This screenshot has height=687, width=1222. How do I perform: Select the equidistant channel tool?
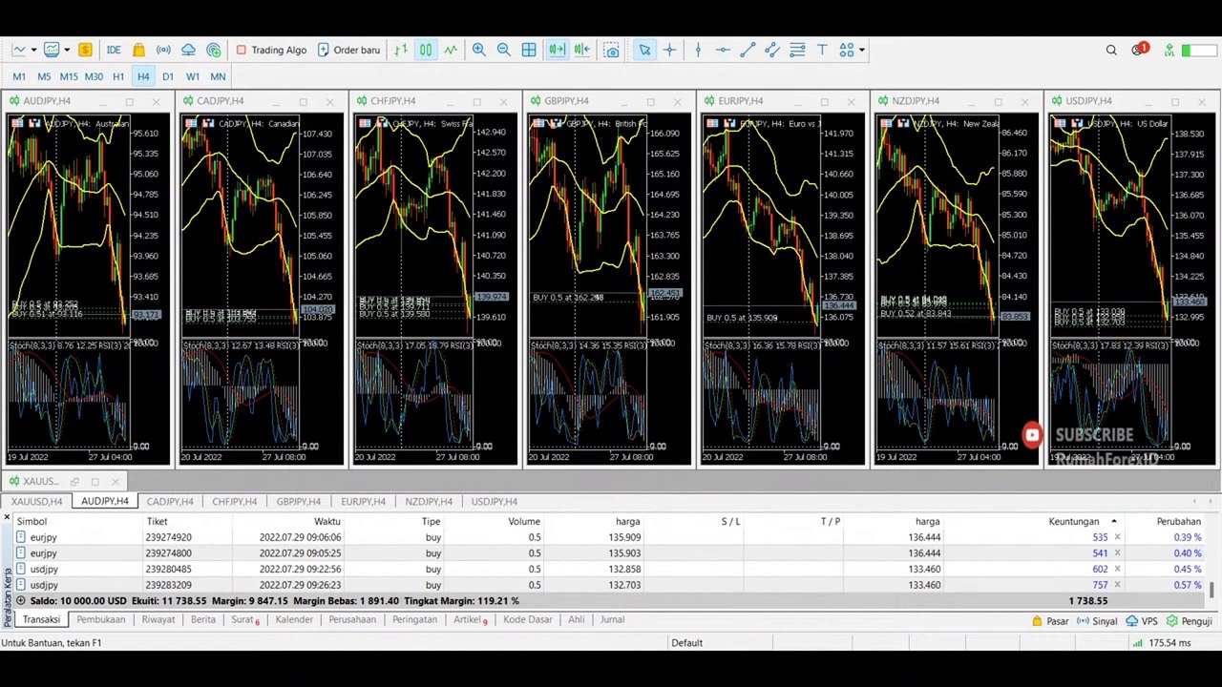click(x=772, y=50)
